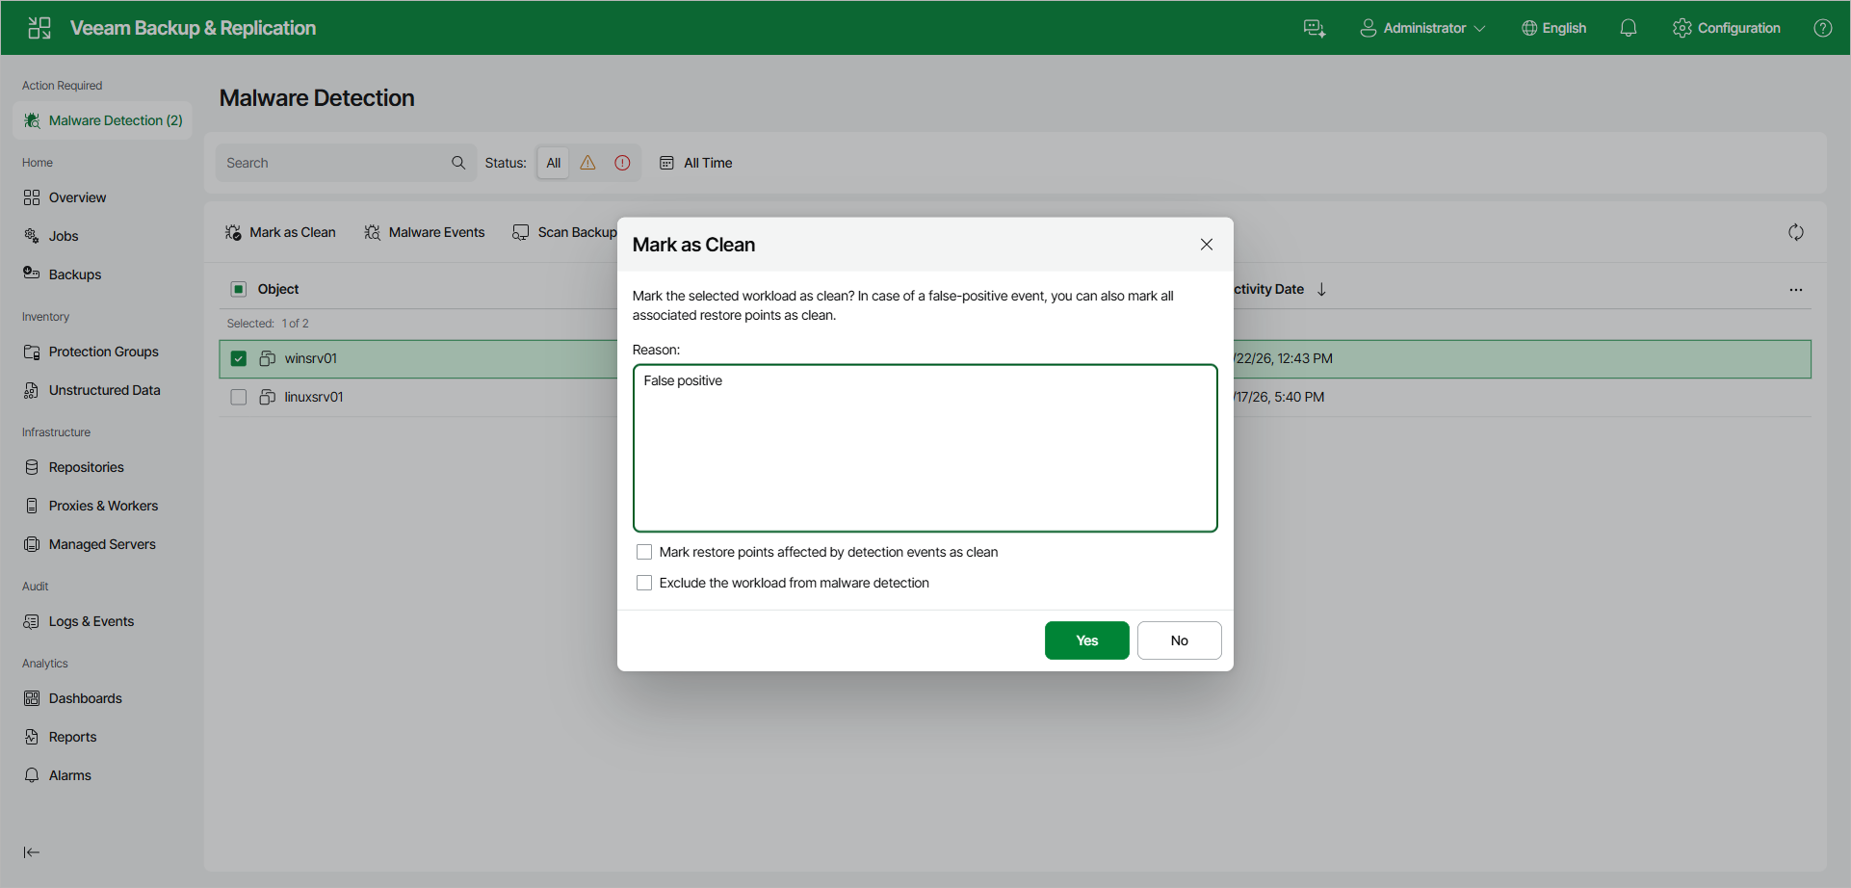Screen dimensions: 1851x888
Task: Collapse the sidebar navigation
Action: pos(32,852)
